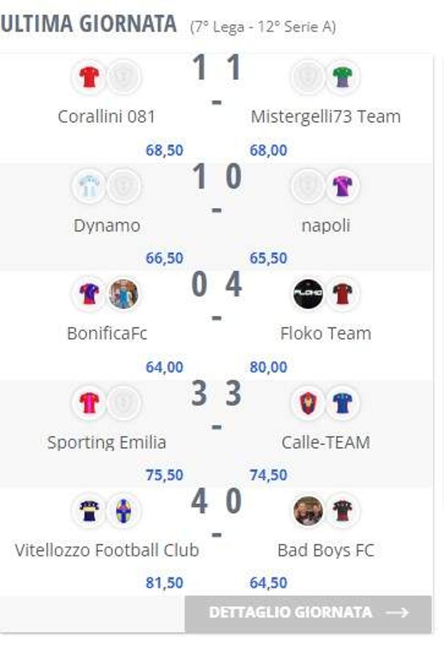Screen dimensions: 444x647
Task: Open the Floko Team name link
Action: (326, 334)
